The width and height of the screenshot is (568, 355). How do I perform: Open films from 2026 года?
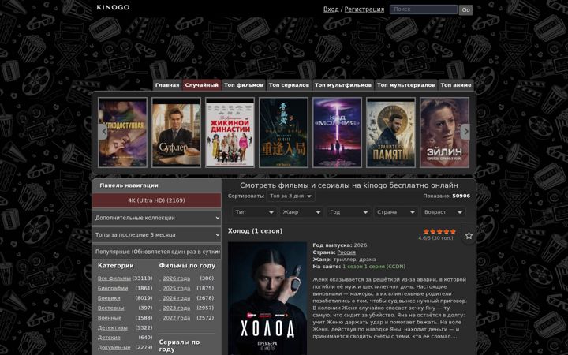176,278
